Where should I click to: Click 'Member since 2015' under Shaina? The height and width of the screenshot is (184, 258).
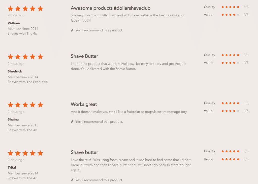[23, 125]
